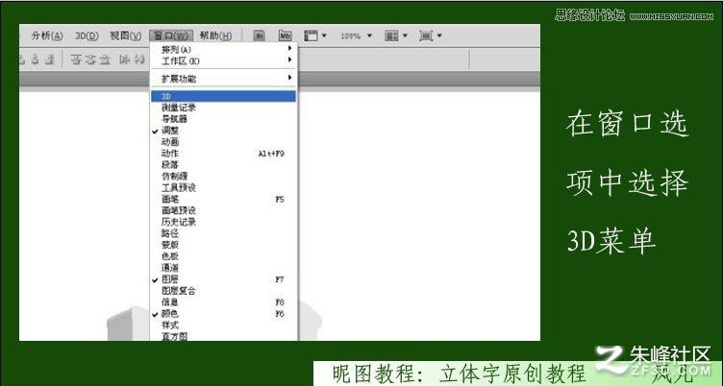Expand the 工作区(K) submenu

pos(224,60)
